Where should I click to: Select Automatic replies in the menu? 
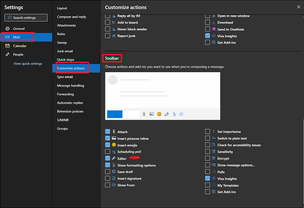(x=70, y=103)
